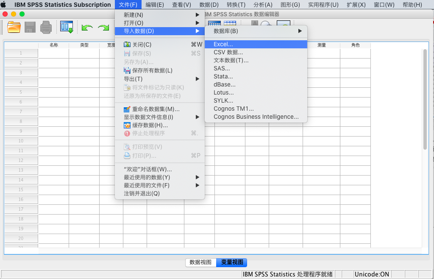The height and width of the screenshot is (279, 434).
Task: Open the 图形(G) menu
Action: pos(290,4)
